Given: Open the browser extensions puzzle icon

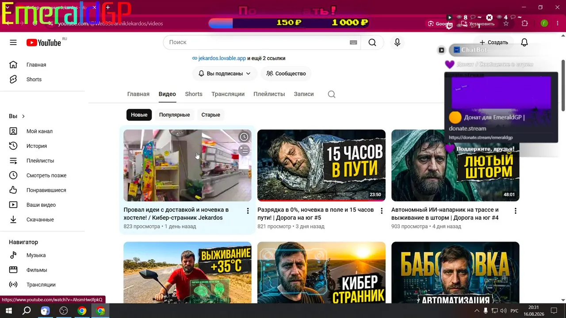Looking at the screenshot, I should [525, 23].
